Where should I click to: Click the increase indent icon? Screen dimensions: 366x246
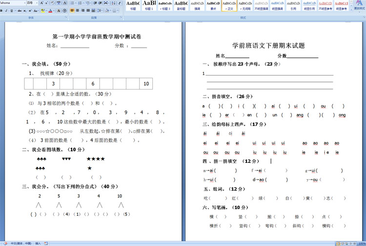(x=100, y=3)
